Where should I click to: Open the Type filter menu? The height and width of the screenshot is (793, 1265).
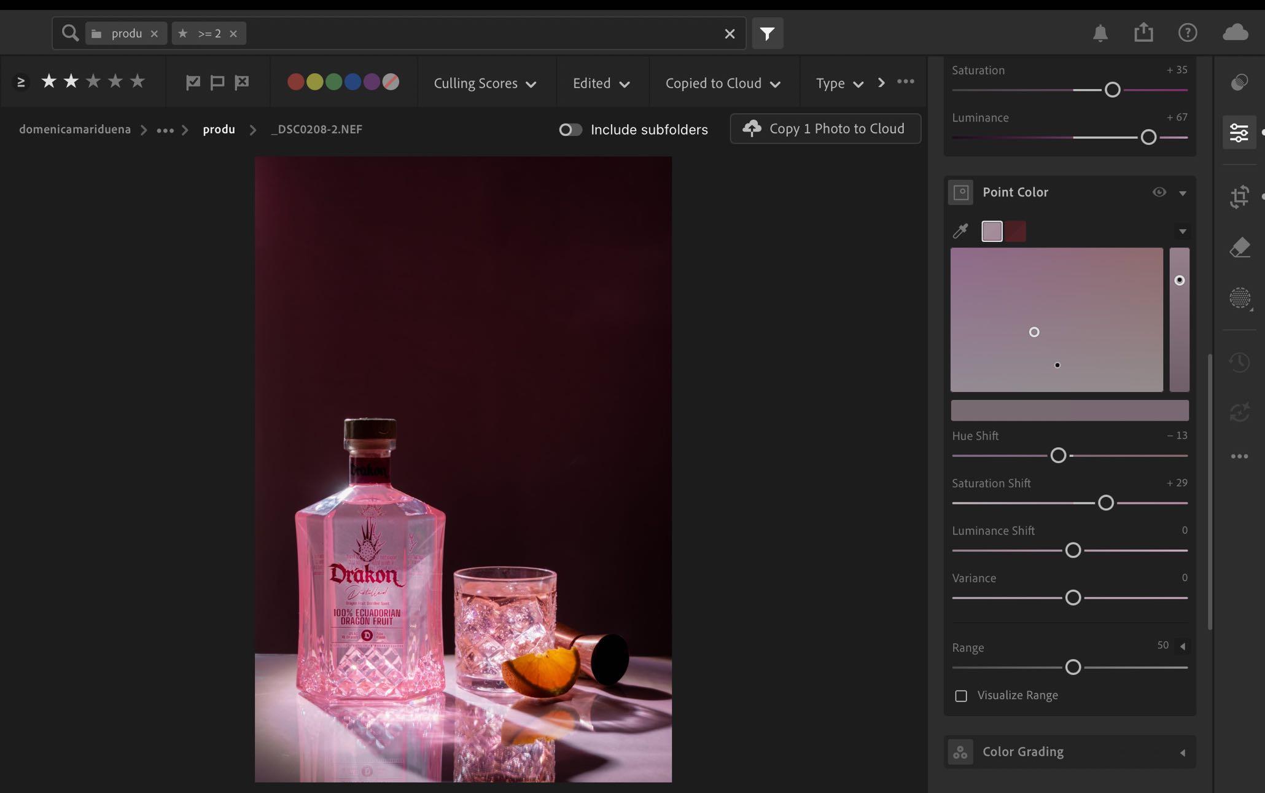[x=839, y=84]
